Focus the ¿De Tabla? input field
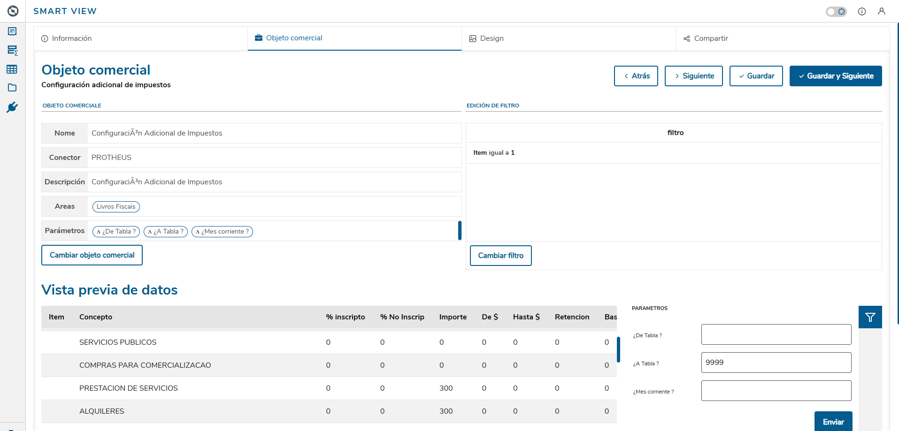Screen dimensions: 899x431 pos(776,334)
